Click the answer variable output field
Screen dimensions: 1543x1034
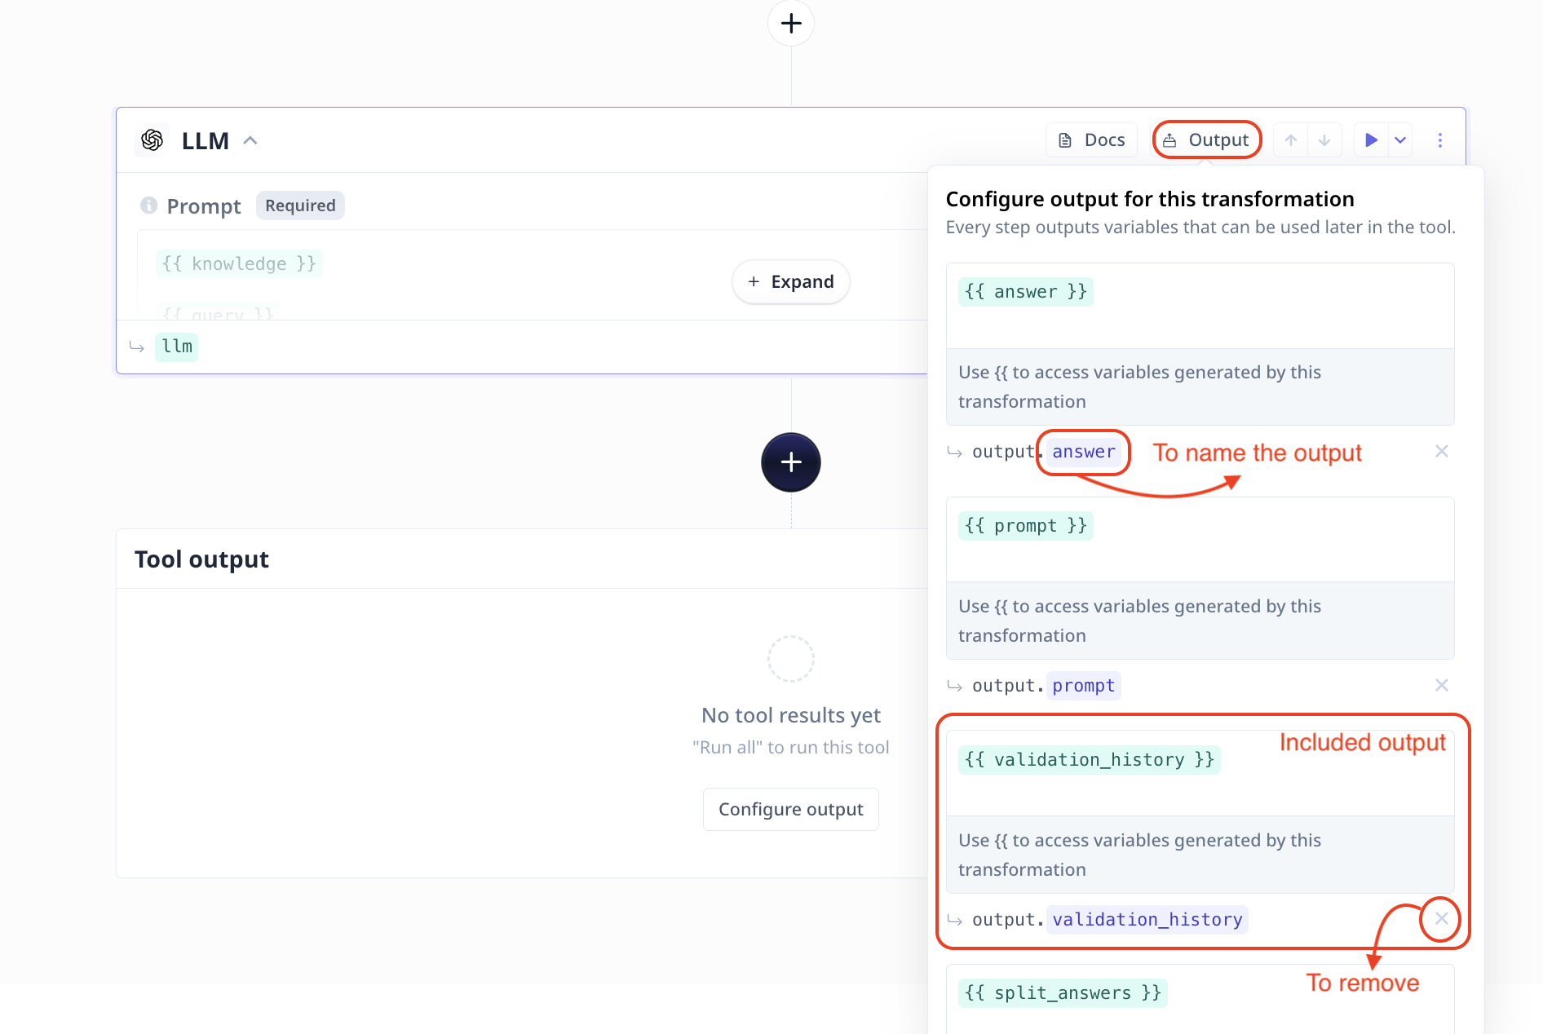1200,306
